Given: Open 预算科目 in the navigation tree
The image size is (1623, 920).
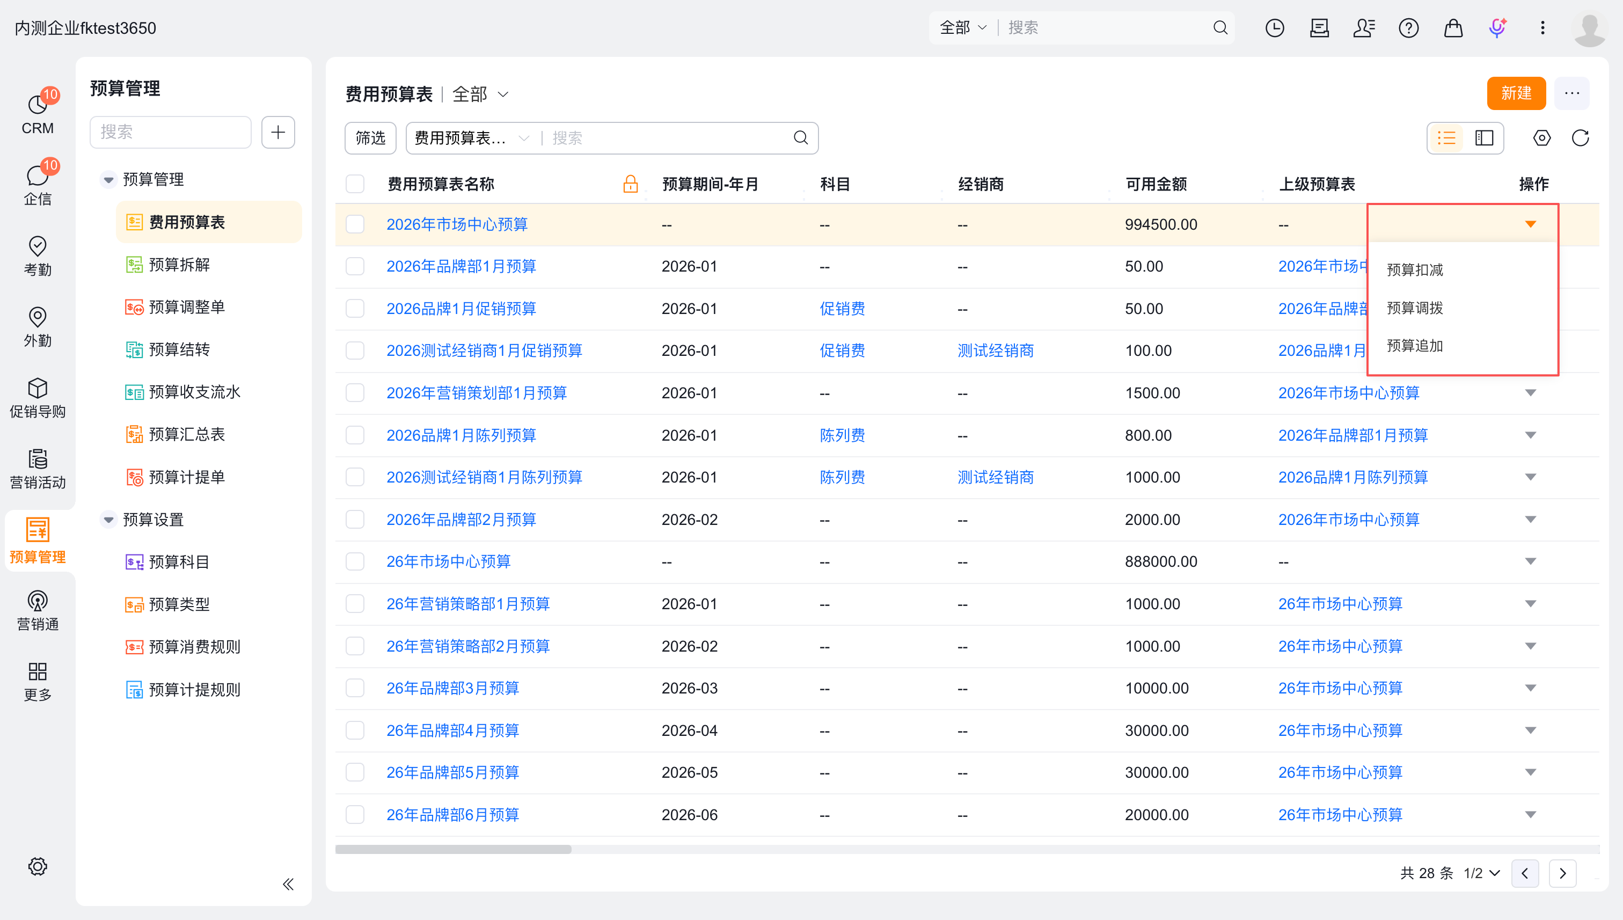Looking at the screenshot, I should pos(179,562).
